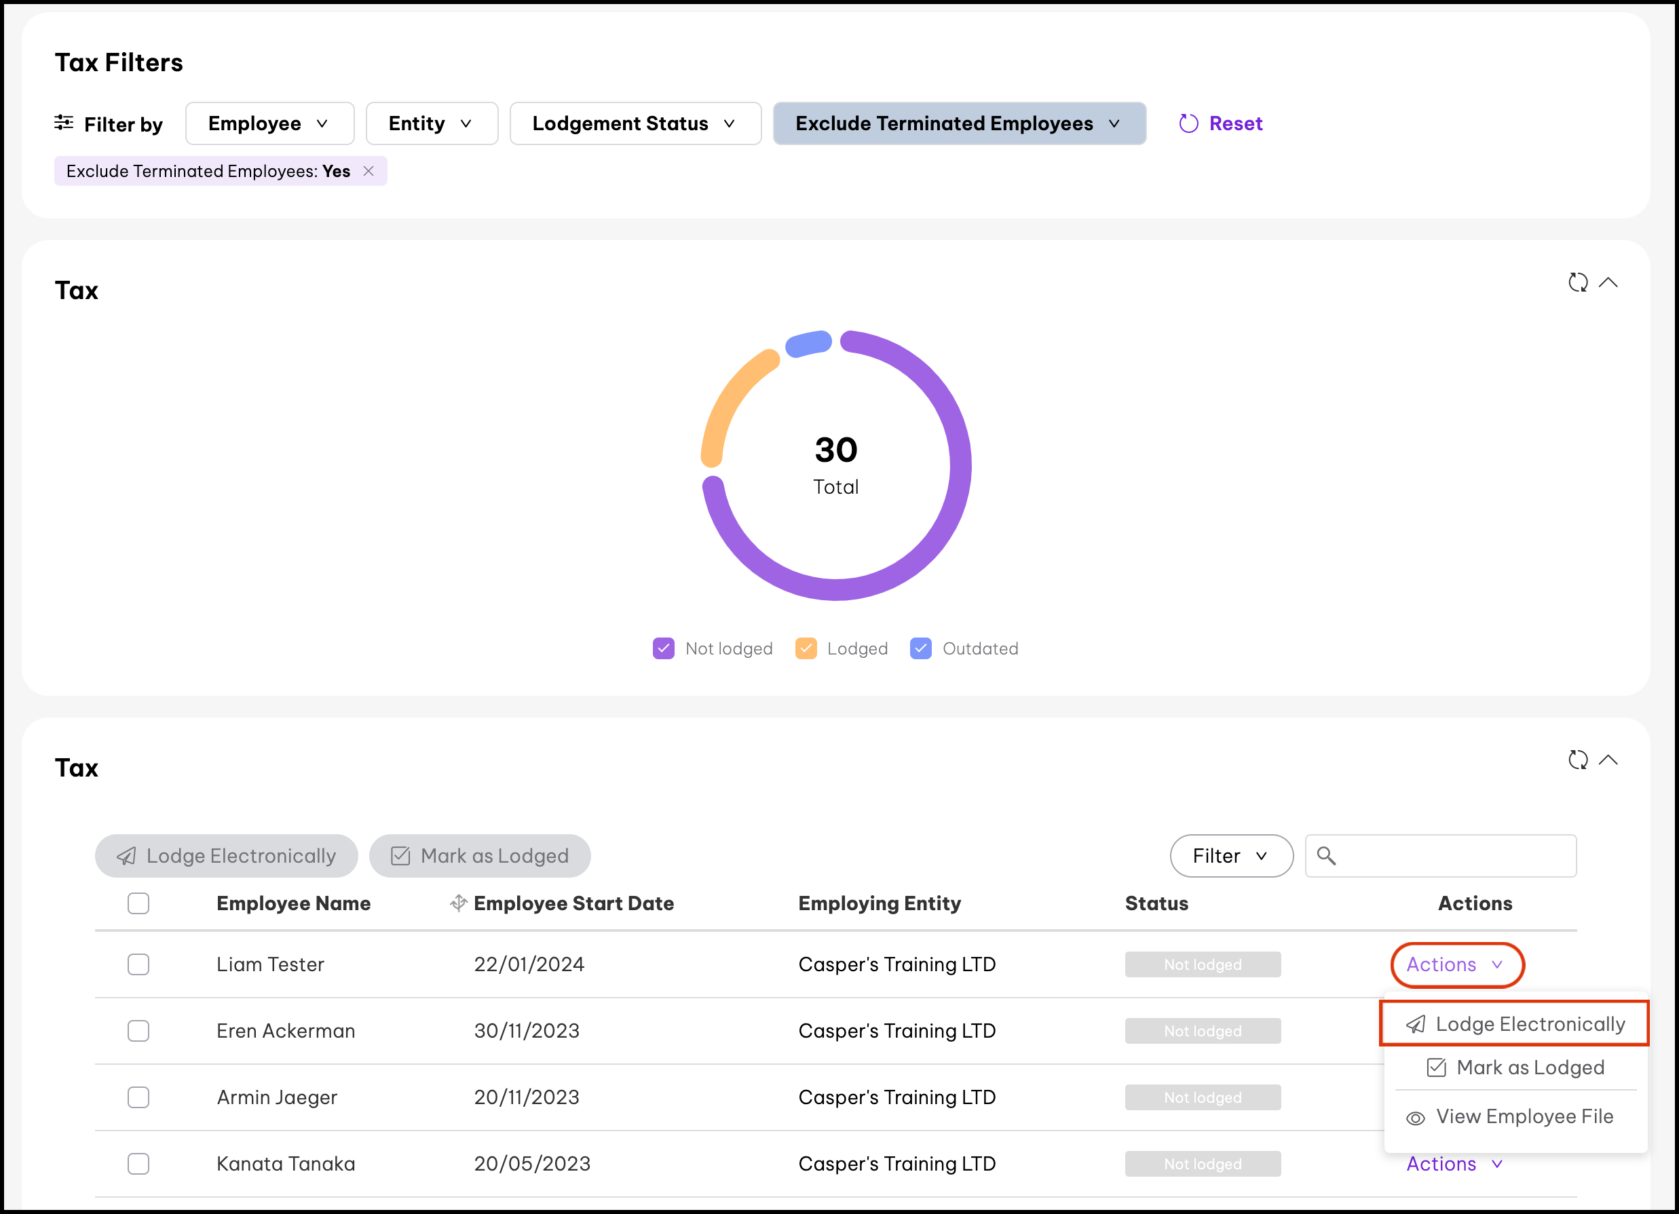Toggle the Lodged legend checkbox

tap(806, 648)
